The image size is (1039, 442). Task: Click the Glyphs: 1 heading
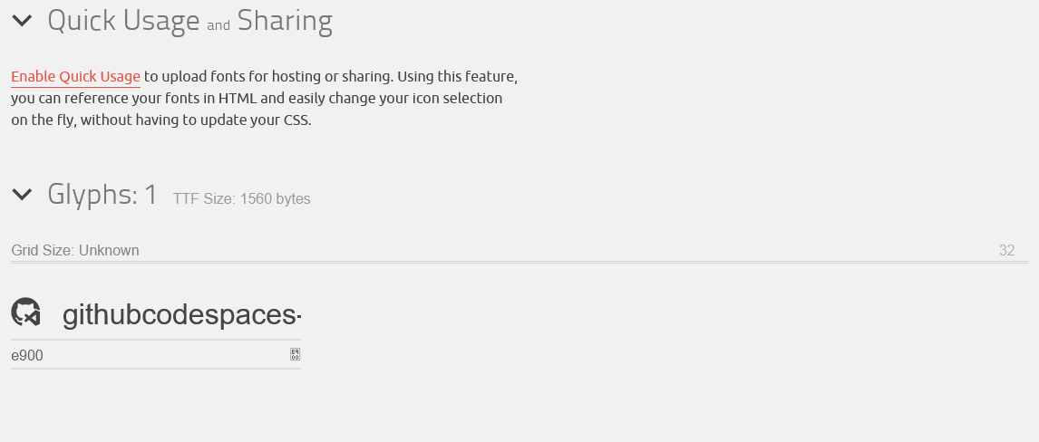(x=102, y=195)
